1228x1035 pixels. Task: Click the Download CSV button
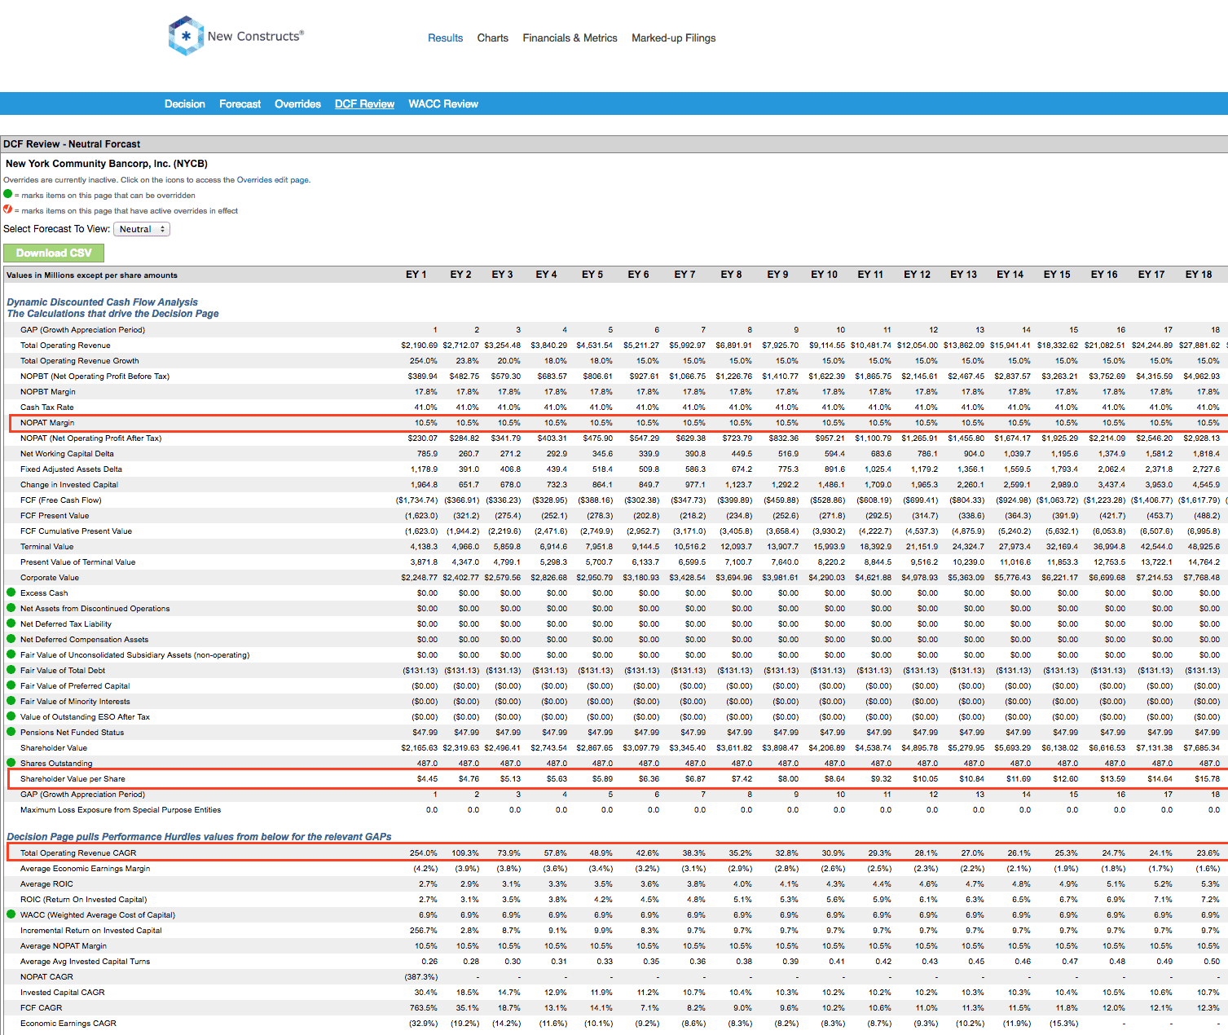click(x=54, y=253)
